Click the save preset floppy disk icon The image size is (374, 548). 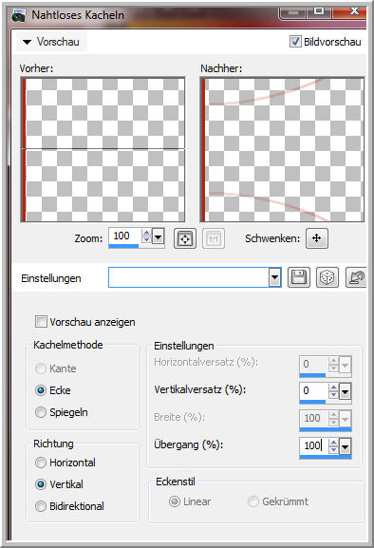click(299, 278)
